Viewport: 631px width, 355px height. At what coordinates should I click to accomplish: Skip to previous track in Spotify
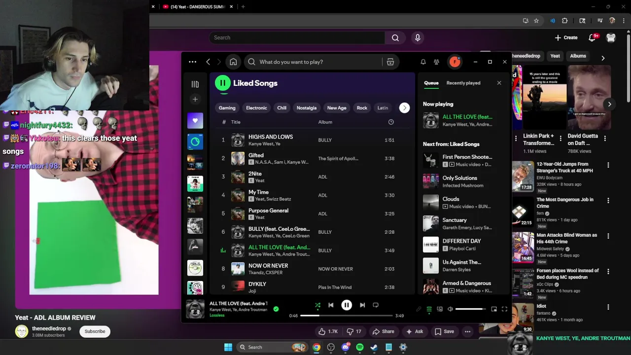[x=331, y=305]
